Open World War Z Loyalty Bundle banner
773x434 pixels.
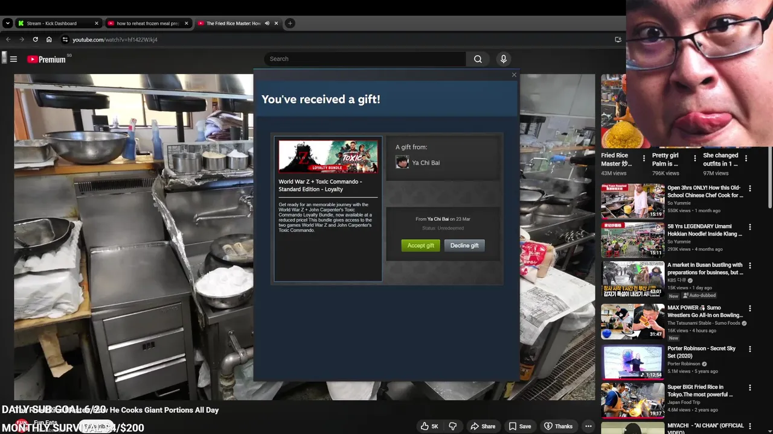point(328,156)
